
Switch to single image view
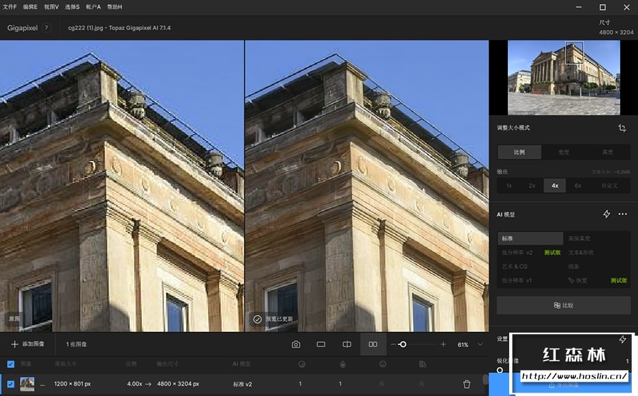(x=321, y=345)
